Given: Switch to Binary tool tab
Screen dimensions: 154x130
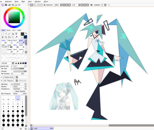Looking at the screenshot, I should coord(9,30).
